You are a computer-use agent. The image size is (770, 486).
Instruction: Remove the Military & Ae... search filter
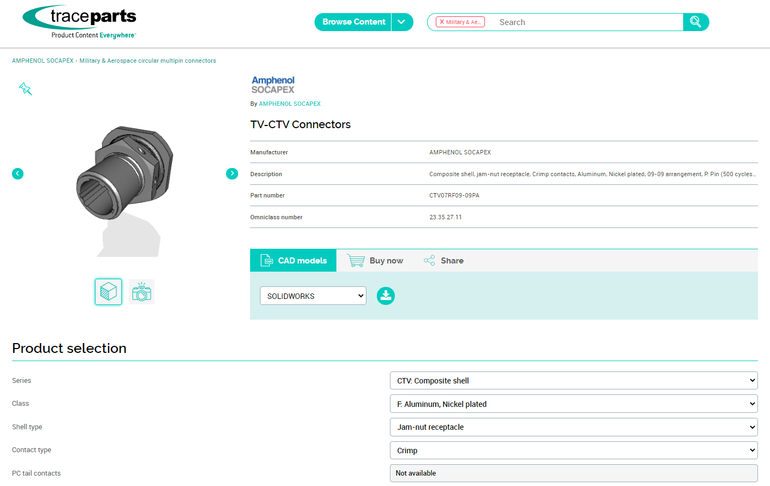[x=442, y=22]
